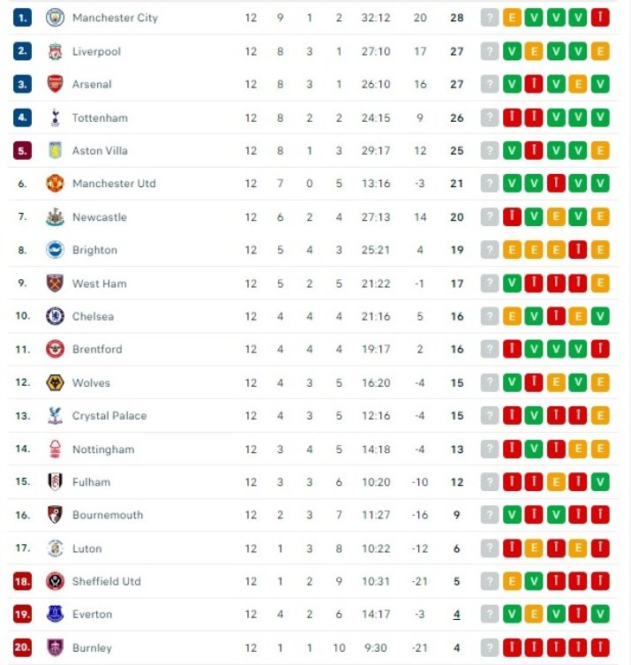The image size is (631, 665).
Task: Open the Manchester City club crest
Action: pyautogui.click(x=55, y=18)
